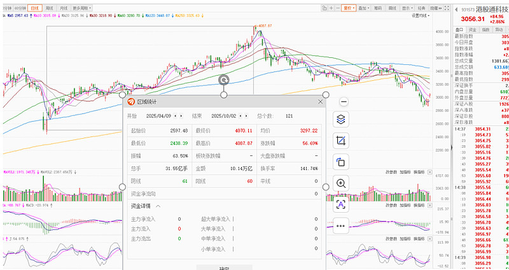
Task: Click the end date field 2025/10/02
Action: (224, 116)
